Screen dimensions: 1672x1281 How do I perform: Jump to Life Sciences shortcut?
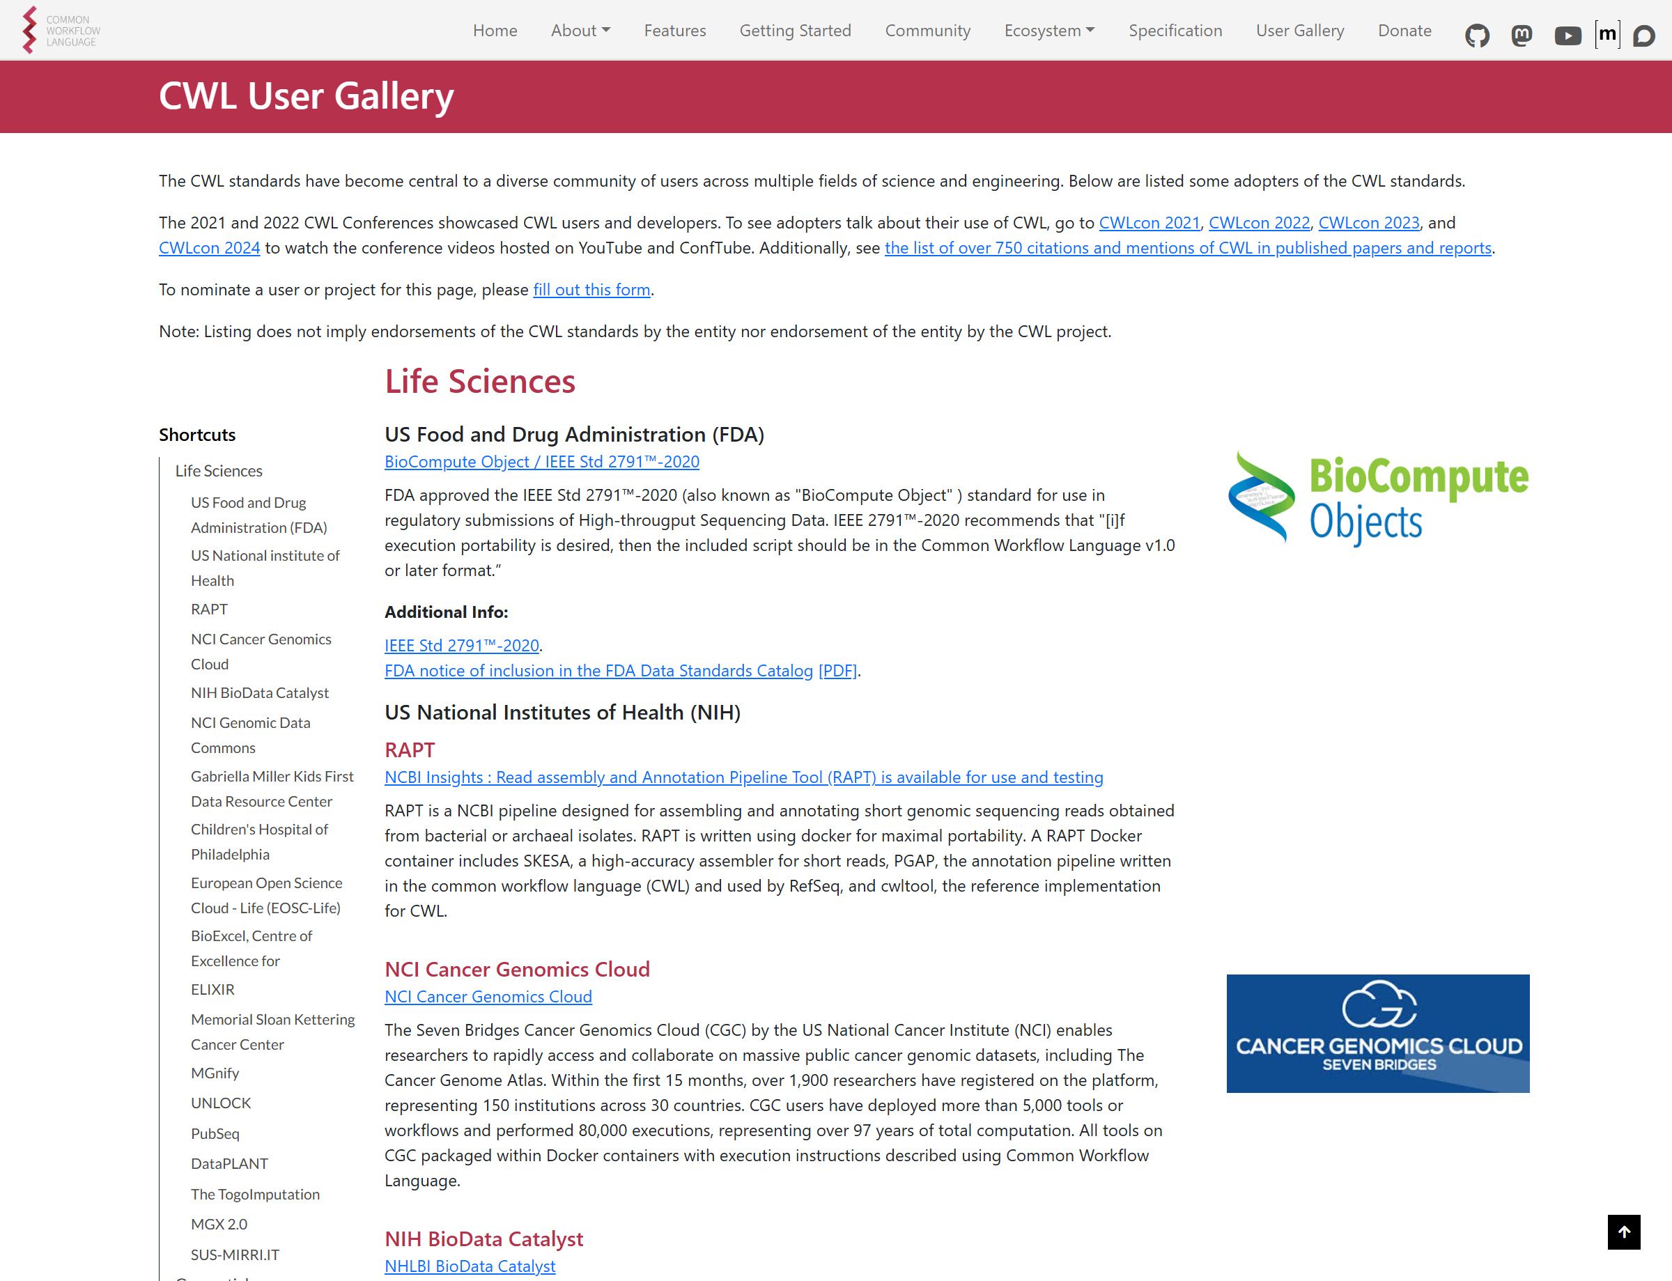click(219, 470)
